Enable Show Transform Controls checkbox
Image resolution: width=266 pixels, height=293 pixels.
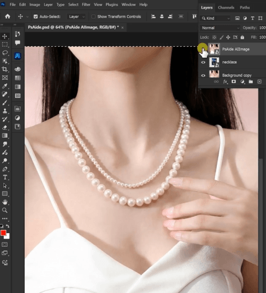tap(93, 17)
